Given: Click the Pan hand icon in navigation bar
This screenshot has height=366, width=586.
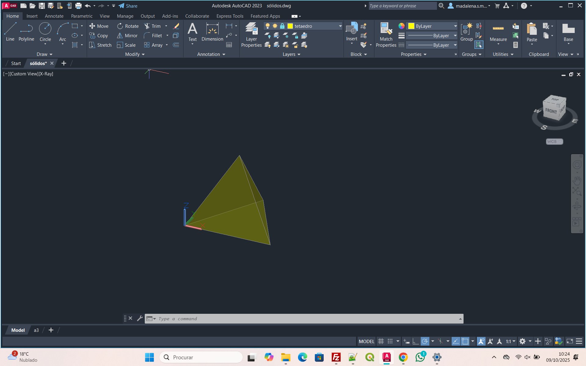Looking at the screenshot, I should coord(577,181).
